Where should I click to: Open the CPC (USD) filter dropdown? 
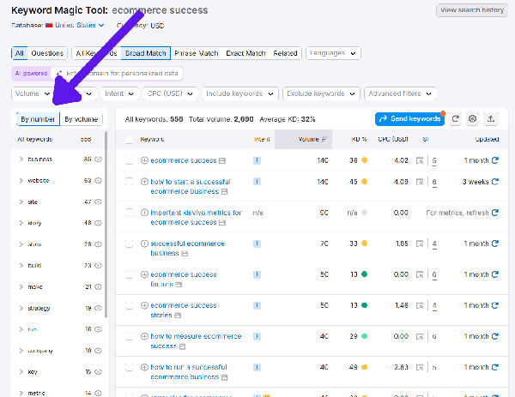(x=171, y=93)
